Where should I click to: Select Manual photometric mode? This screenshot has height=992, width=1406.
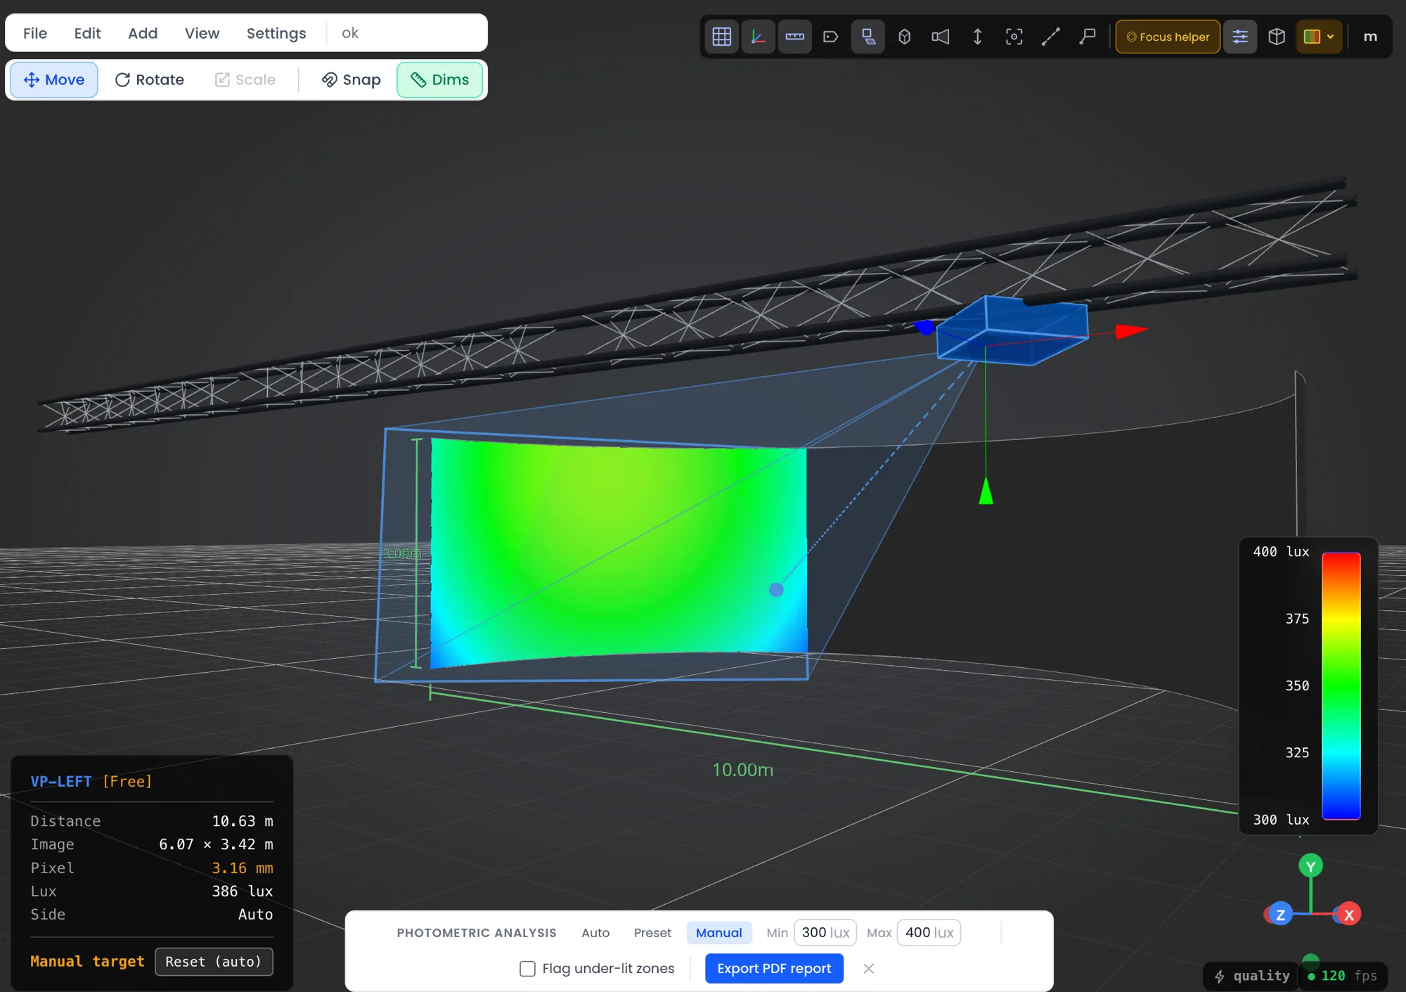coord(718,932)
